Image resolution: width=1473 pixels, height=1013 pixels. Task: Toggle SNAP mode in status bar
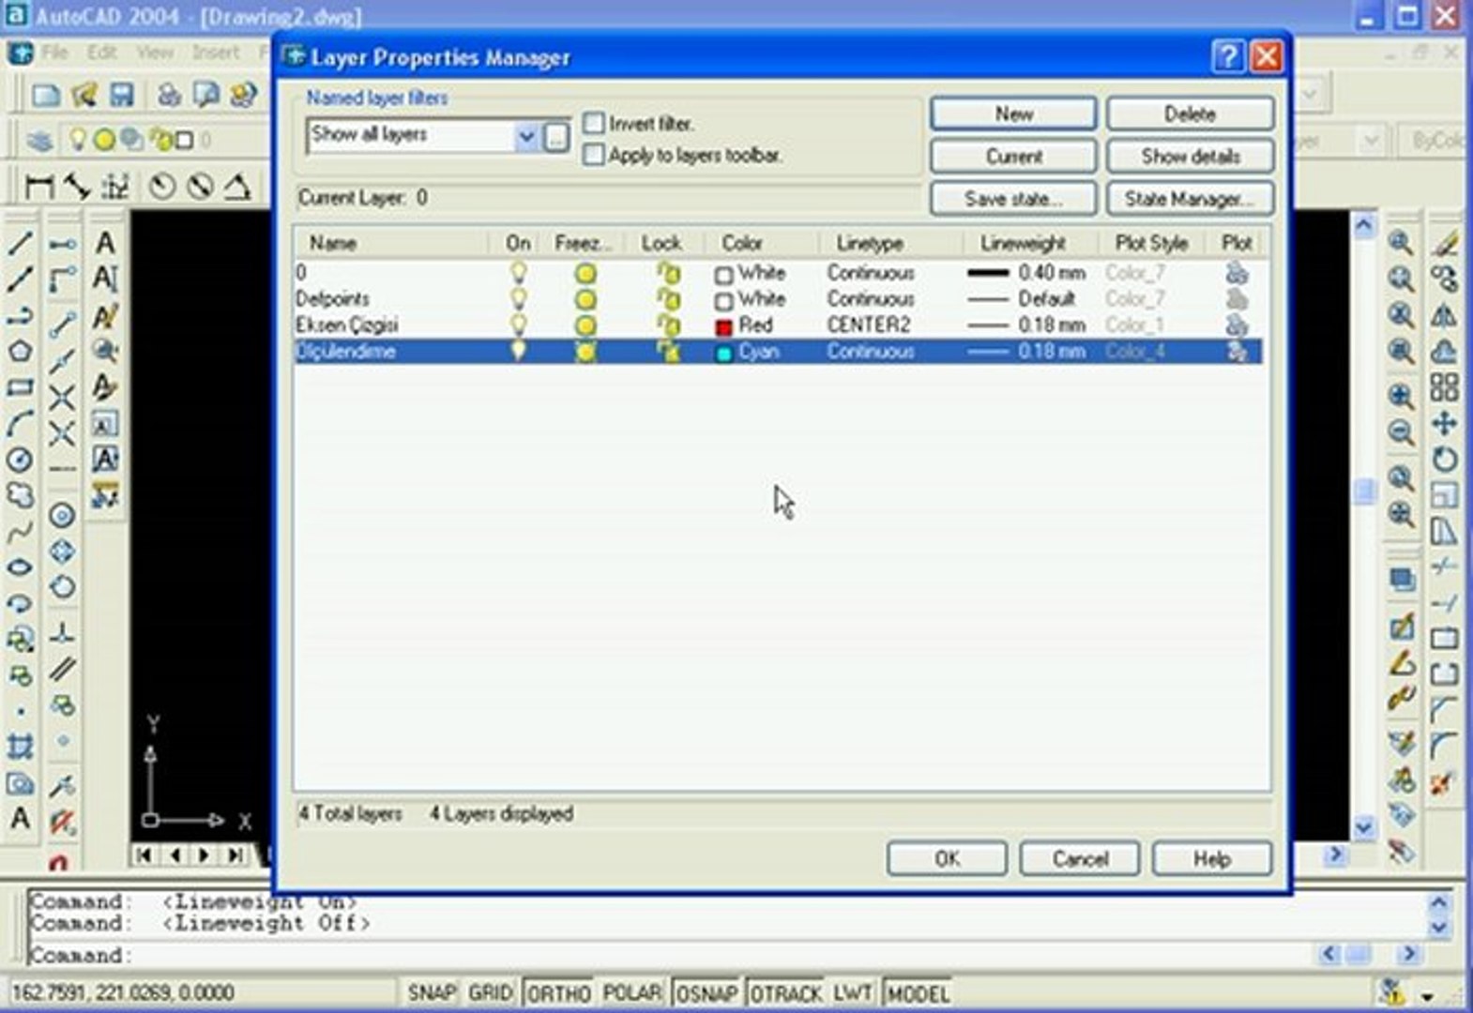coord(432,992)
